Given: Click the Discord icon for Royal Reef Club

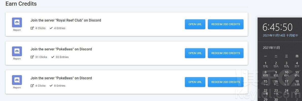Looking at the screenshot, I should [17, 22].
